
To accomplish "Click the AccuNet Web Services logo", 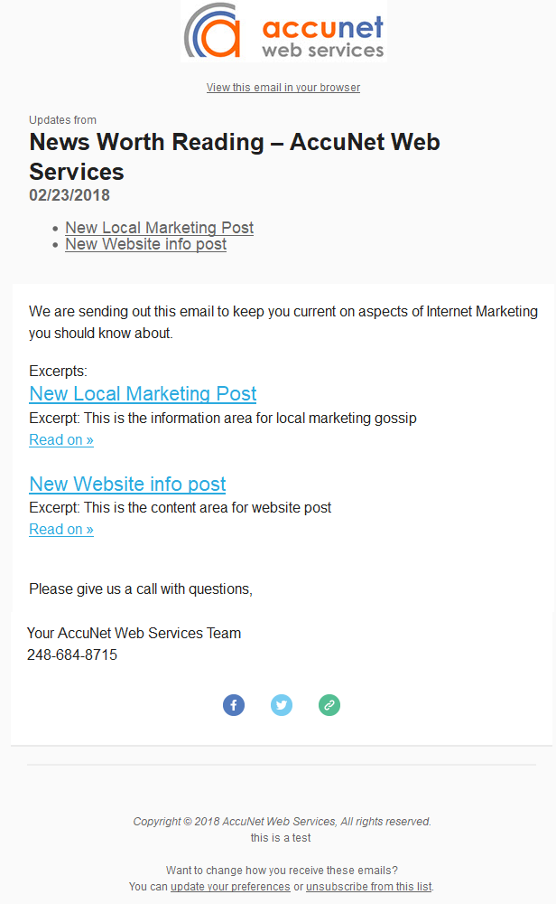I will coord(283,31).
